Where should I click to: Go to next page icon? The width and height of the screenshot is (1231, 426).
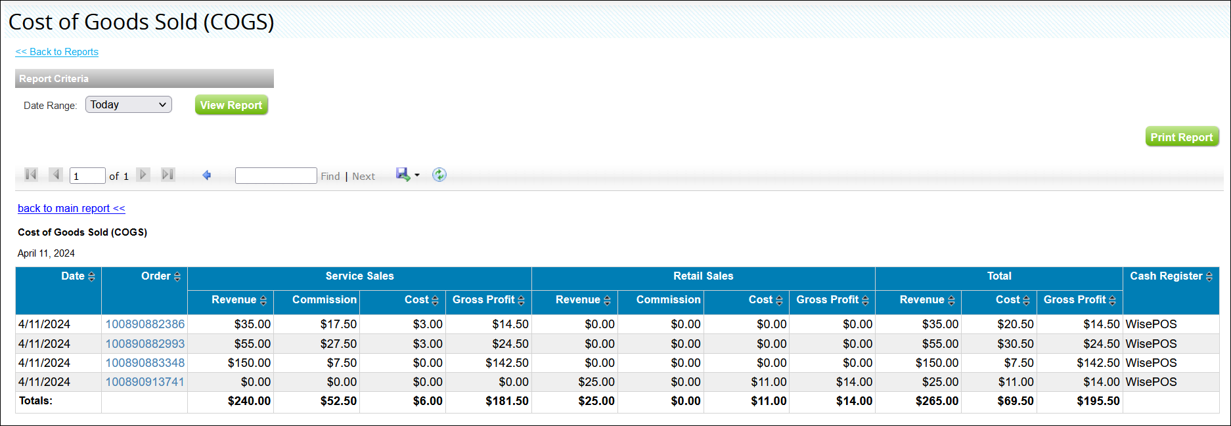point(143,175)
